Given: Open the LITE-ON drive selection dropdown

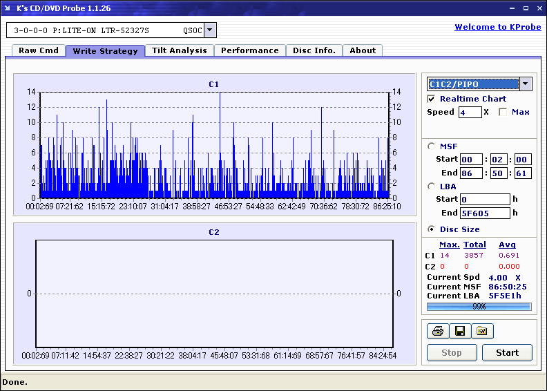Looking at the screenshot, I should (211, 30).
